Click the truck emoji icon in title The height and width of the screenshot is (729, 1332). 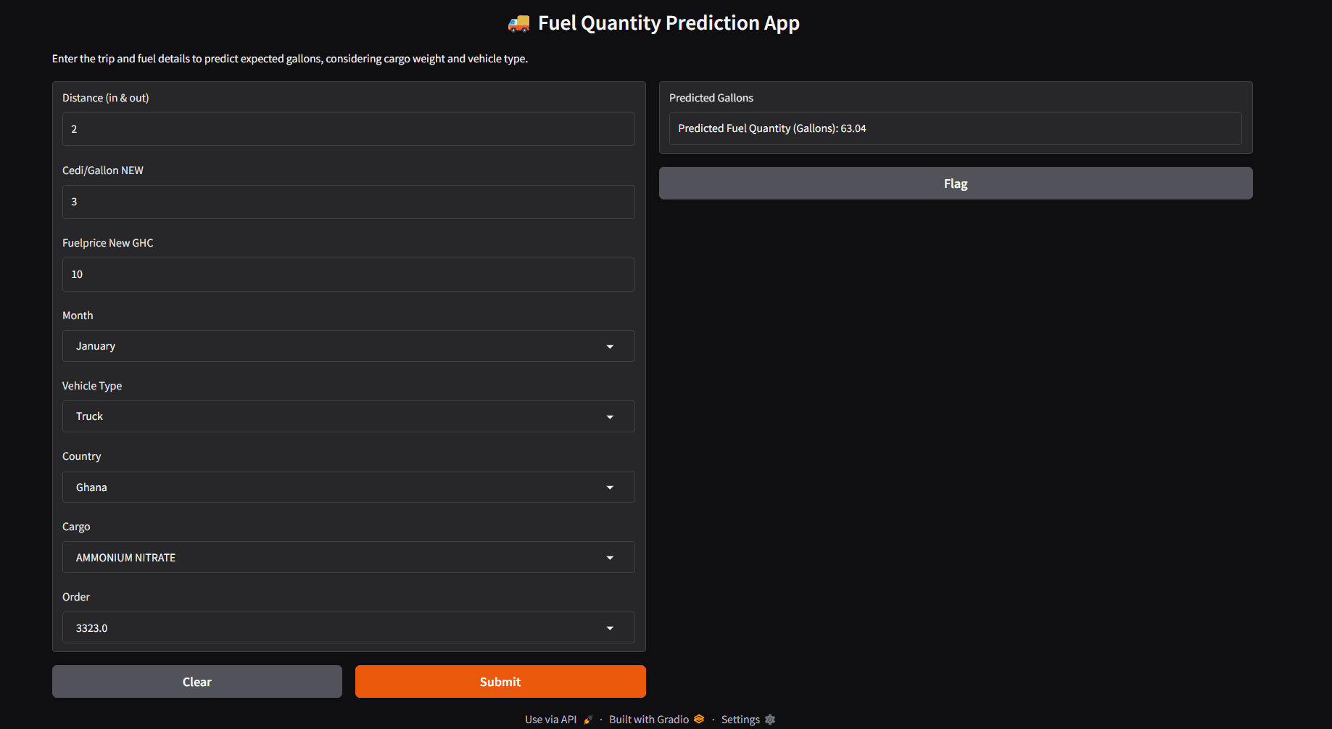click(x=518, y=24)
